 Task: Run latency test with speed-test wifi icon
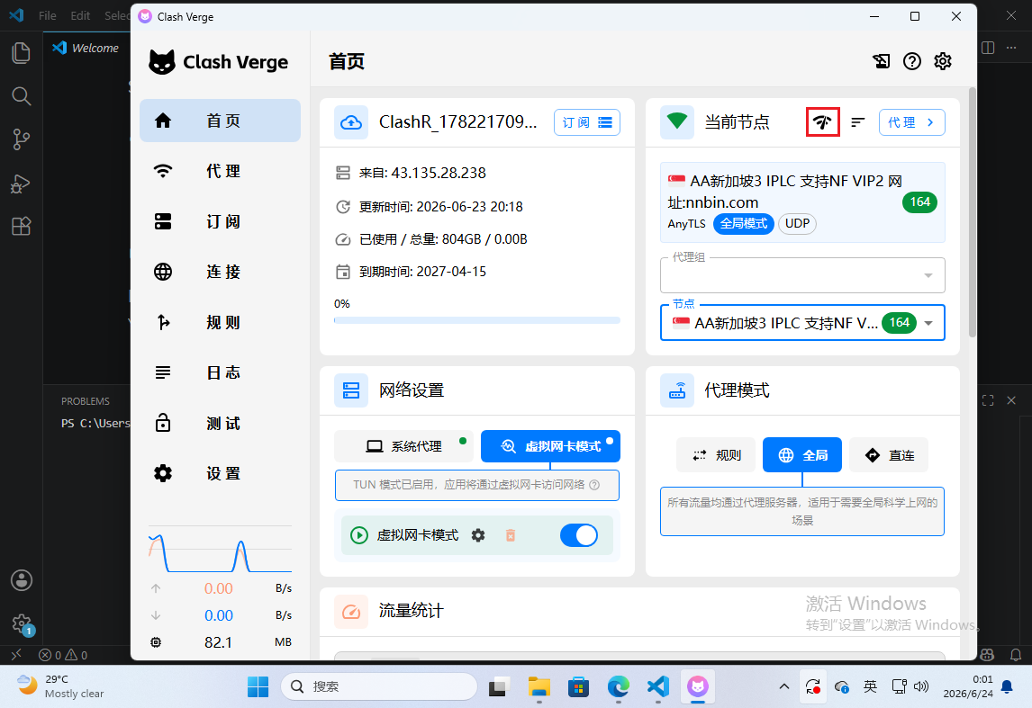point(823,122)
